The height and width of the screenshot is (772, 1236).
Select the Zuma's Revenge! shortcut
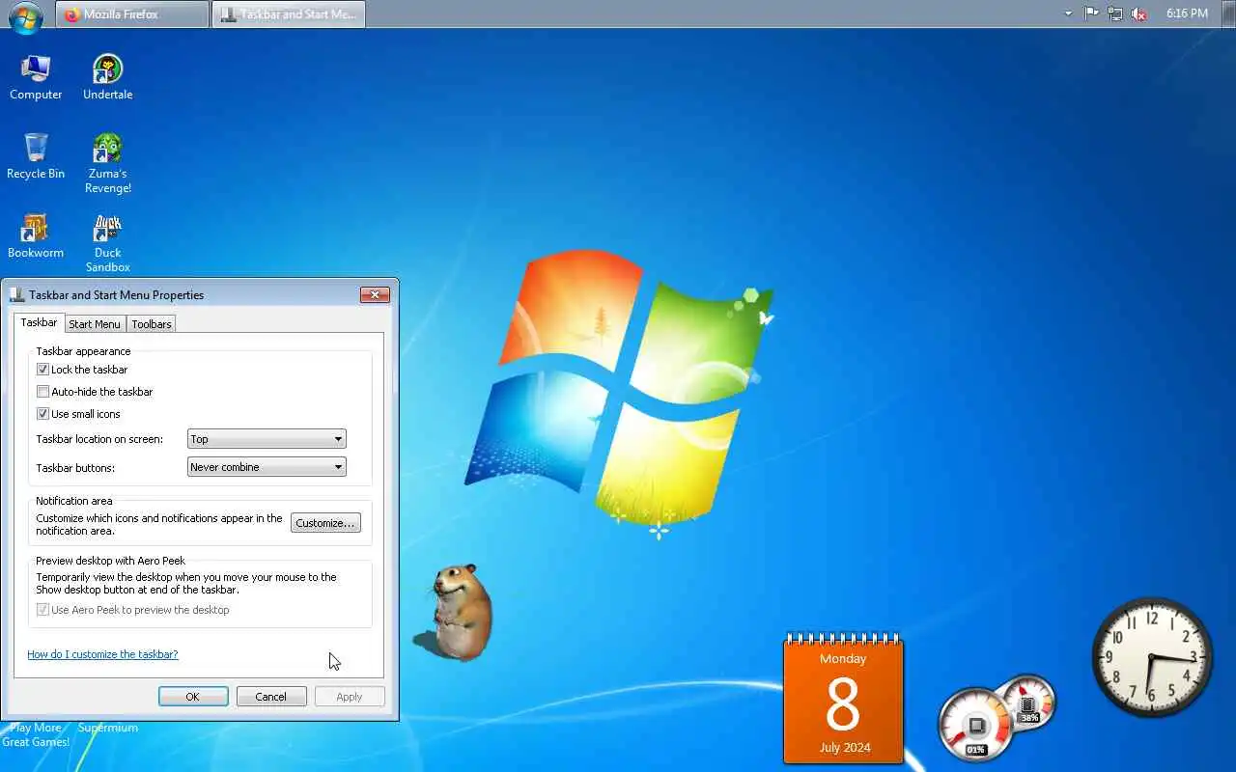(x=107, y=163)
